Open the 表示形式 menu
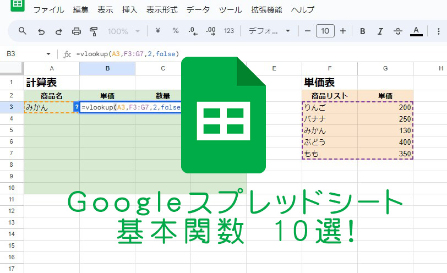The width and height of the screenshot is (447, 273). pos(162,10)
